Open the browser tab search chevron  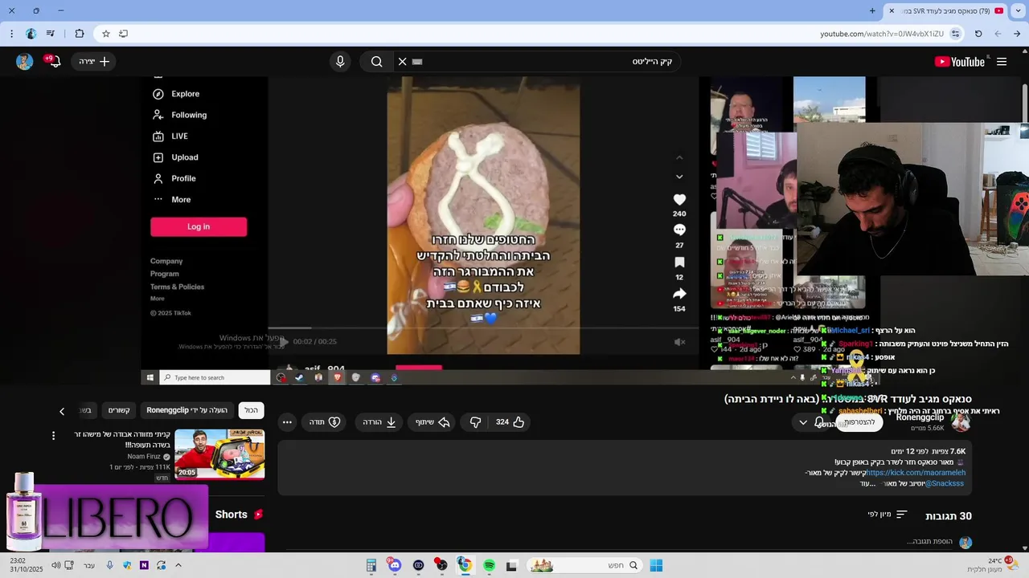coord(1018,10)
